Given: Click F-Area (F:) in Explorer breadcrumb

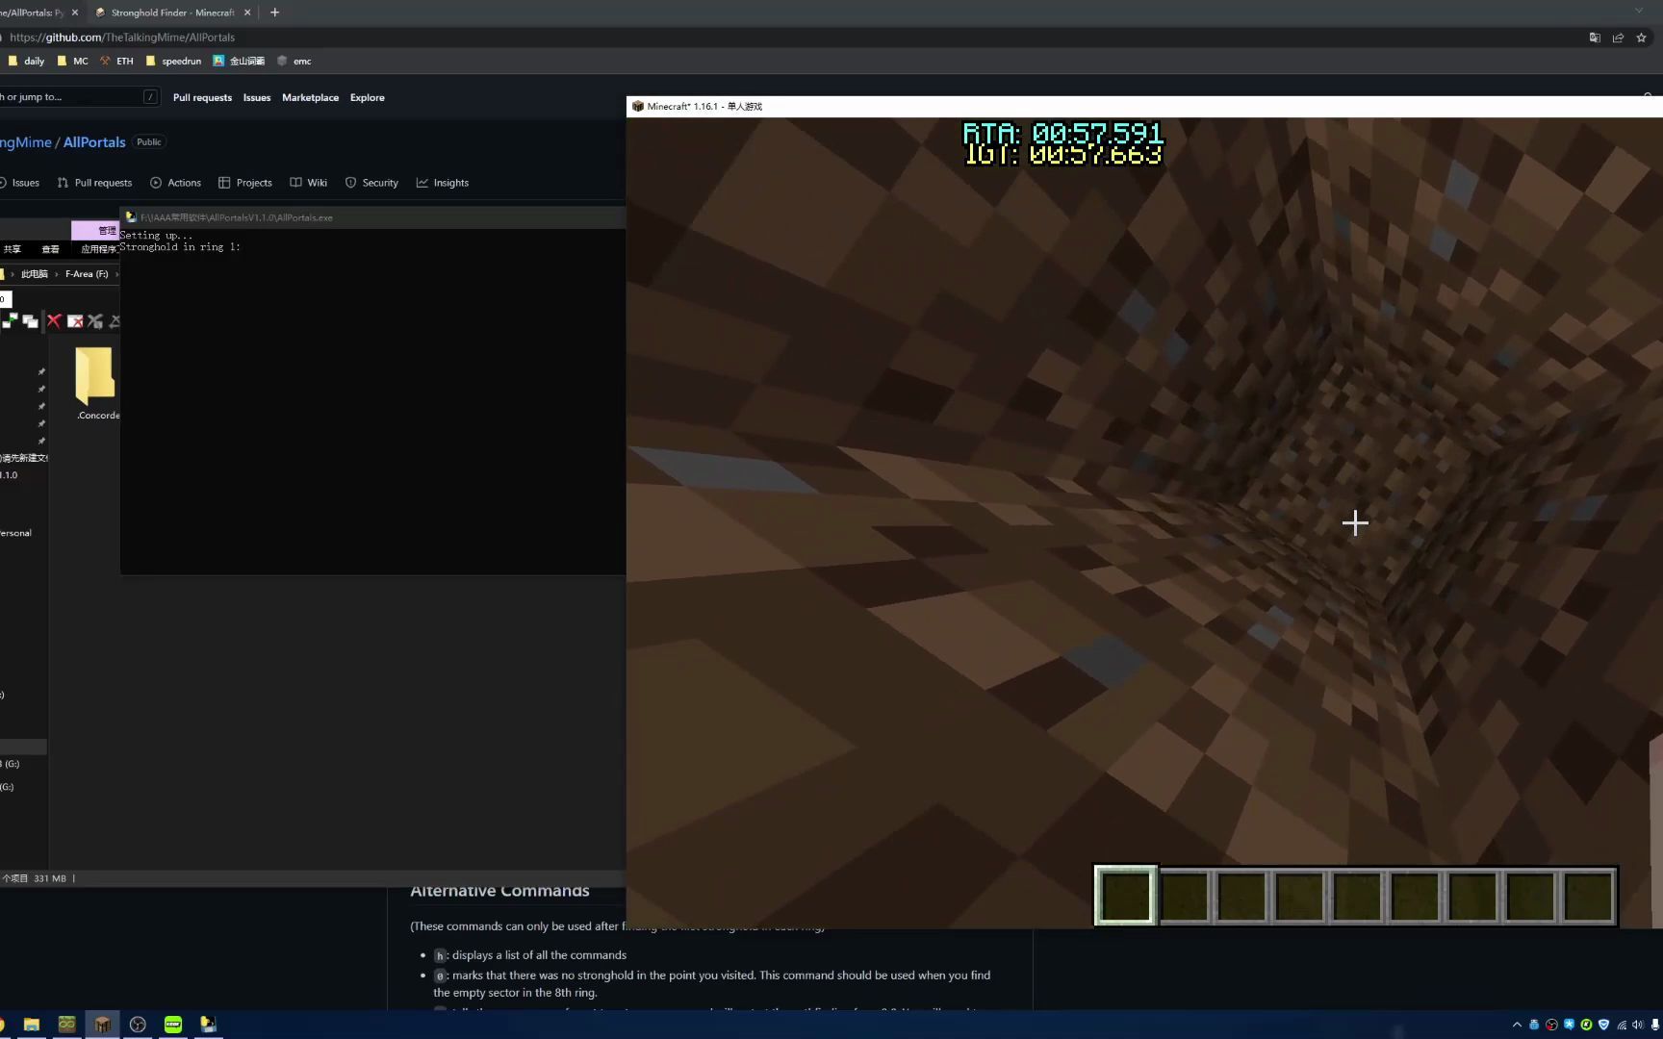Looking at the screenshot, I should [x=87, y=274].
